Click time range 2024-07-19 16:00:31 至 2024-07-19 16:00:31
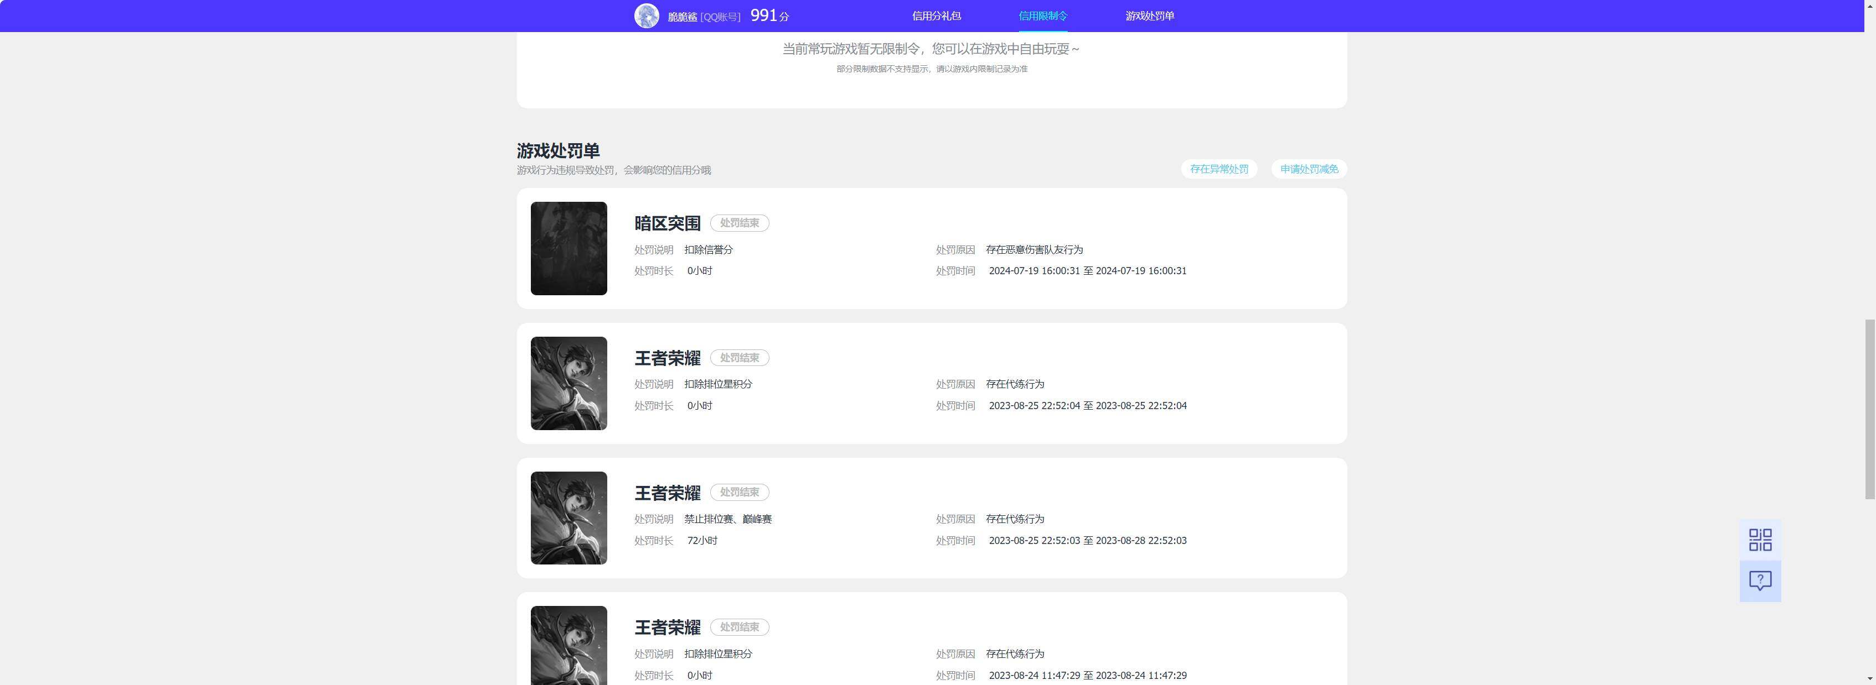 pos(1088,270)
